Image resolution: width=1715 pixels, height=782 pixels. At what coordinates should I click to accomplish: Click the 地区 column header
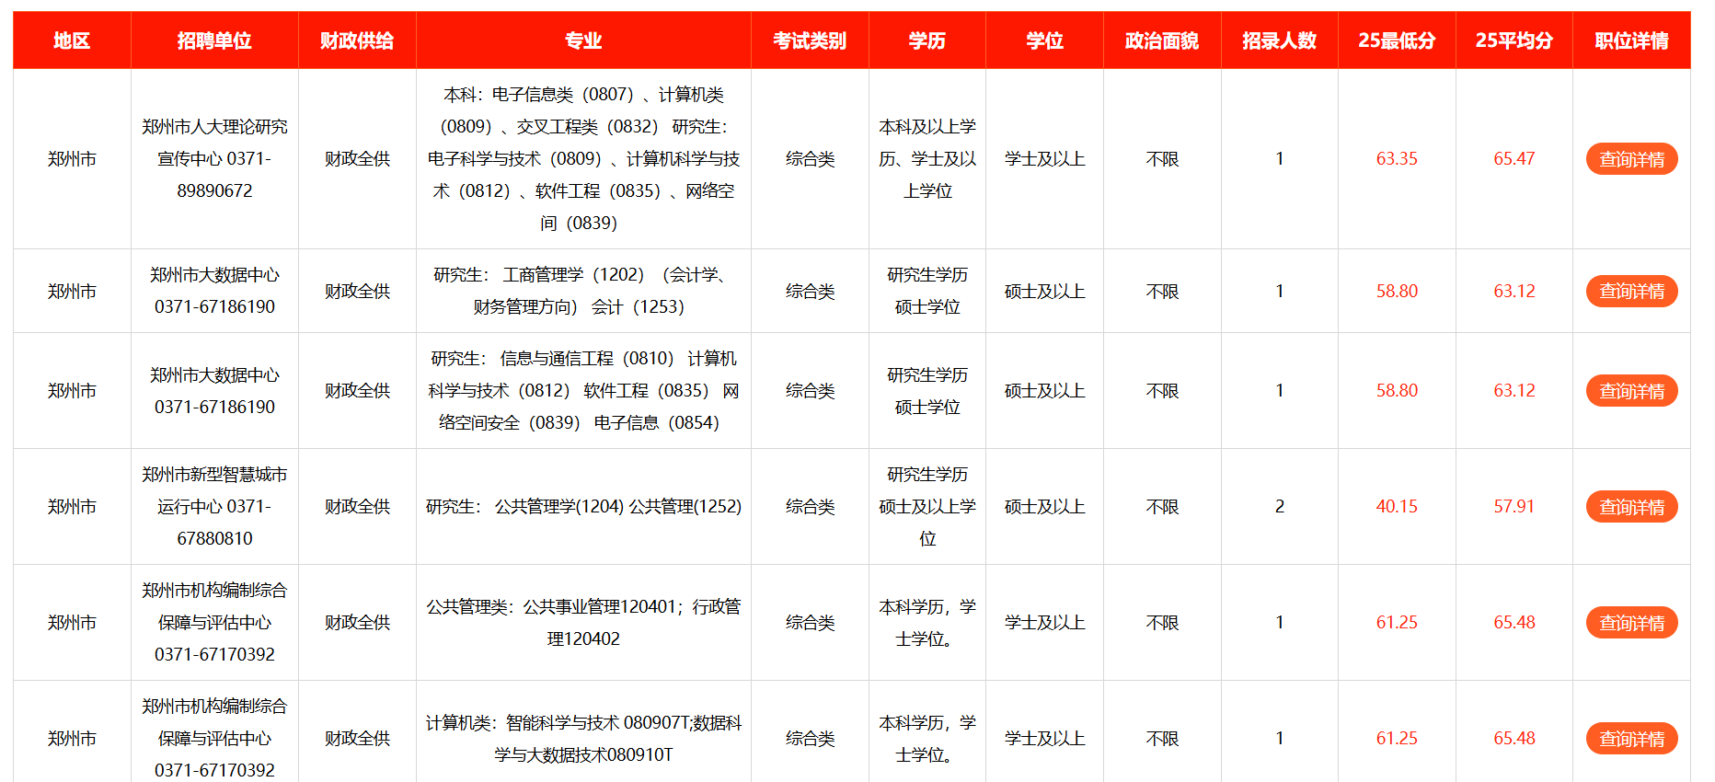tap(72, 40)
